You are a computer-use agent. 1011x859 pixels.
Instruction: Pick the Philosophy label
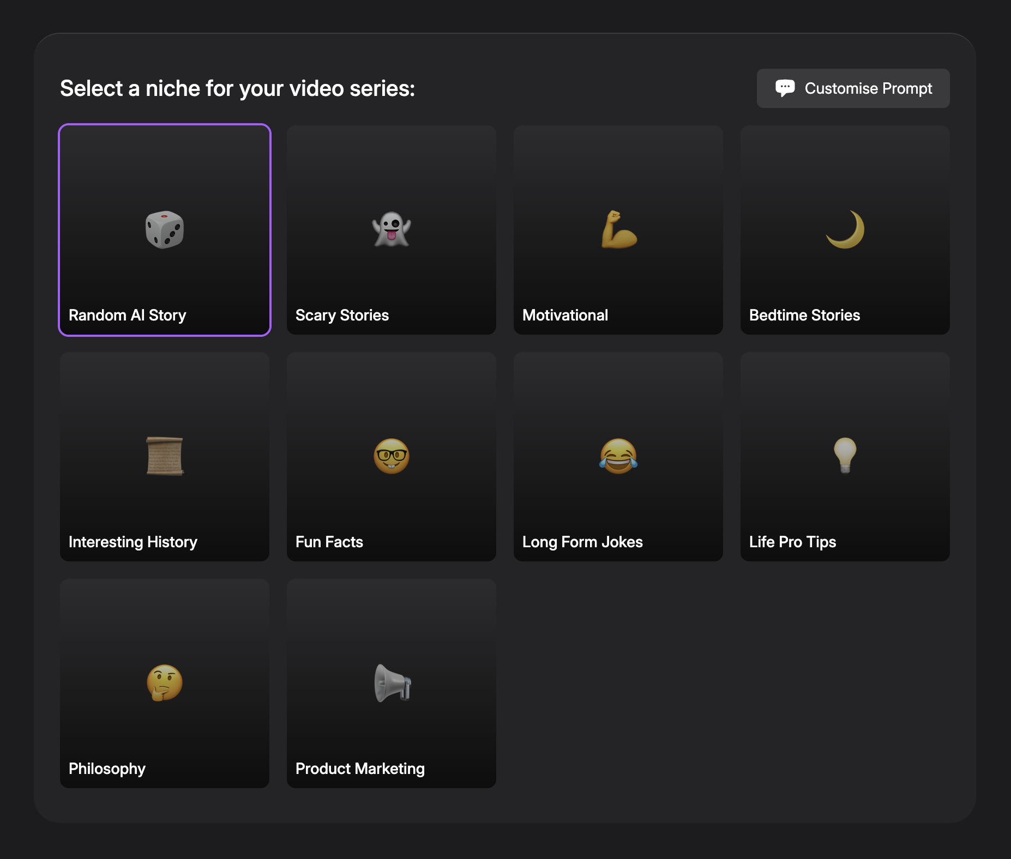[107, 769]
